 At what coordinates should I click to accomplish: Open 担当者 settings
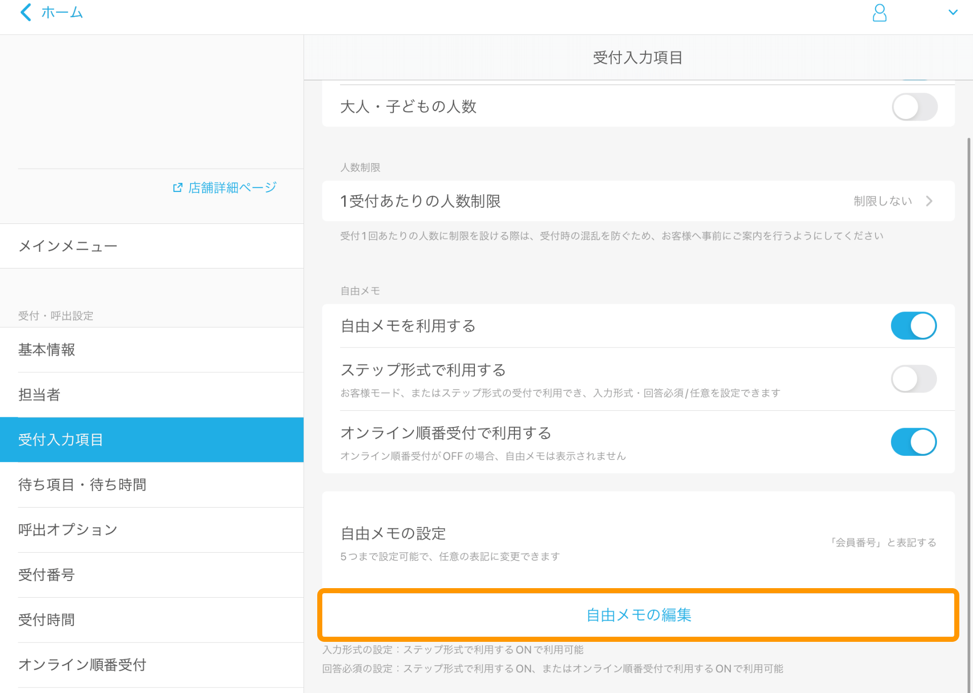point(152,395)
